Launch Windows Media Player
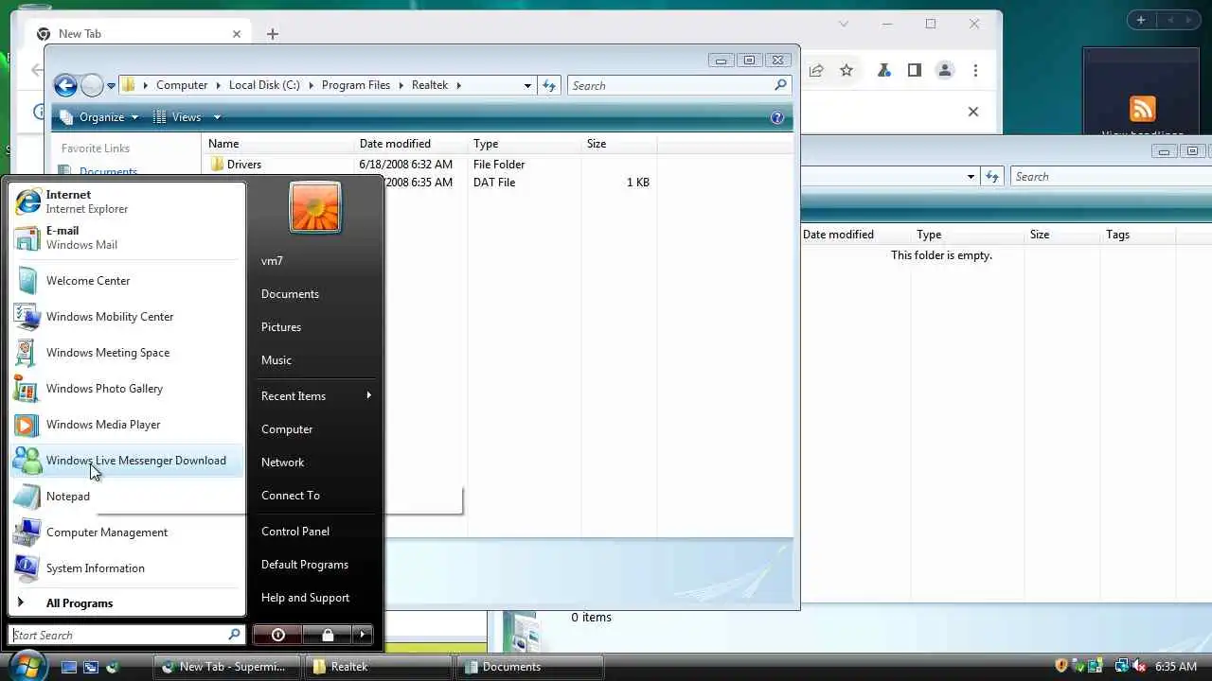 click(x=127, y=425)
